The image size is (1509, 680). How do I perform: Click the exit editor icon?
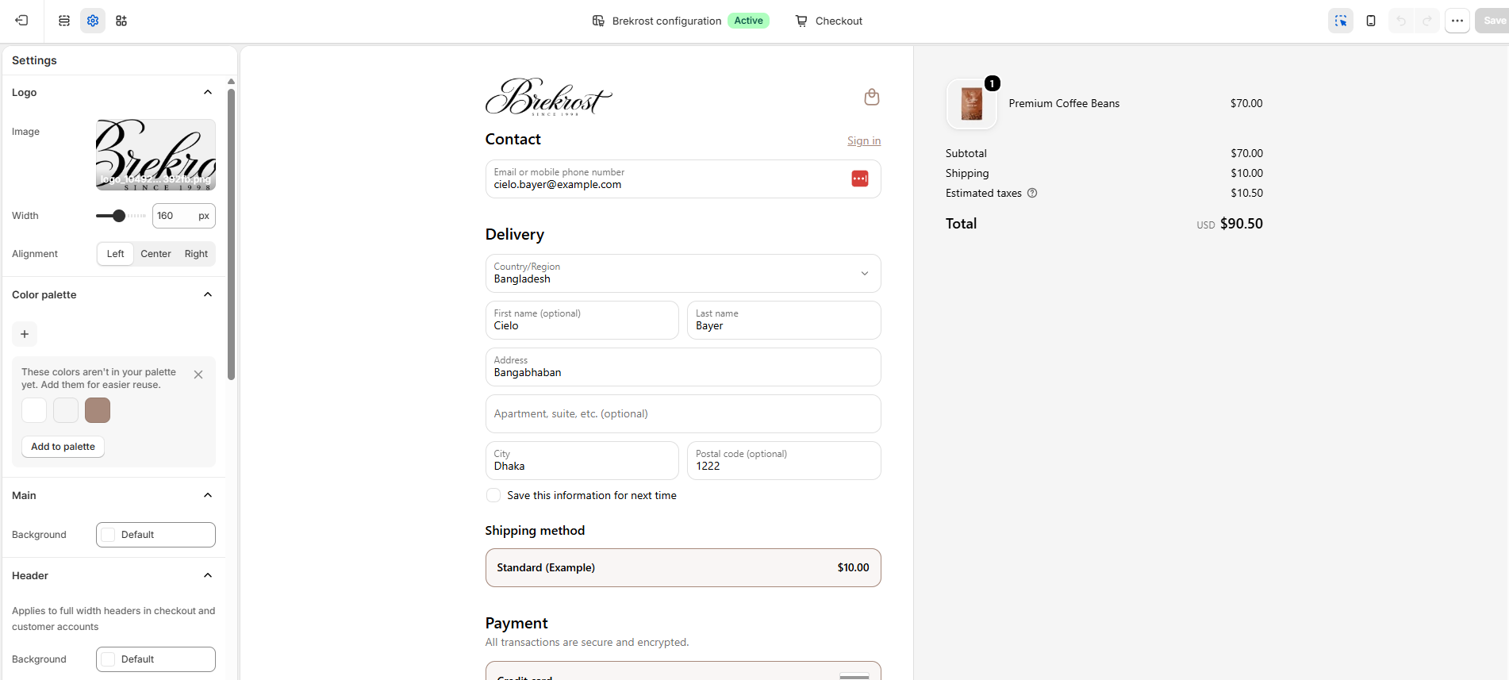click(21, 21)
